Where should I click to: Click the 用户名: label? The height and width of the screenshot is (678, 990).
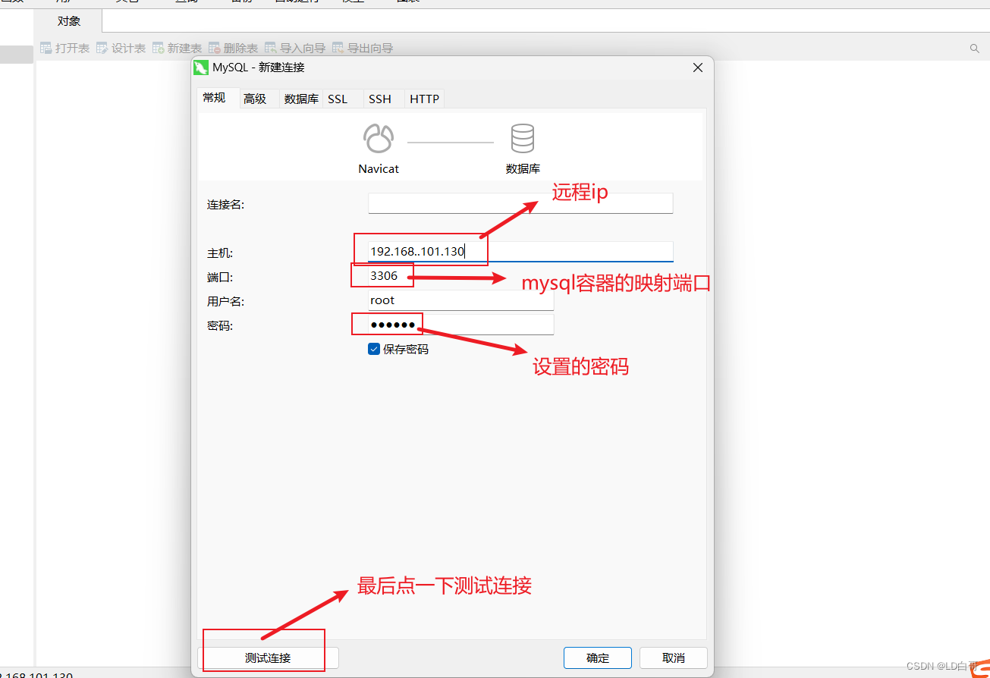coord(226,301)
